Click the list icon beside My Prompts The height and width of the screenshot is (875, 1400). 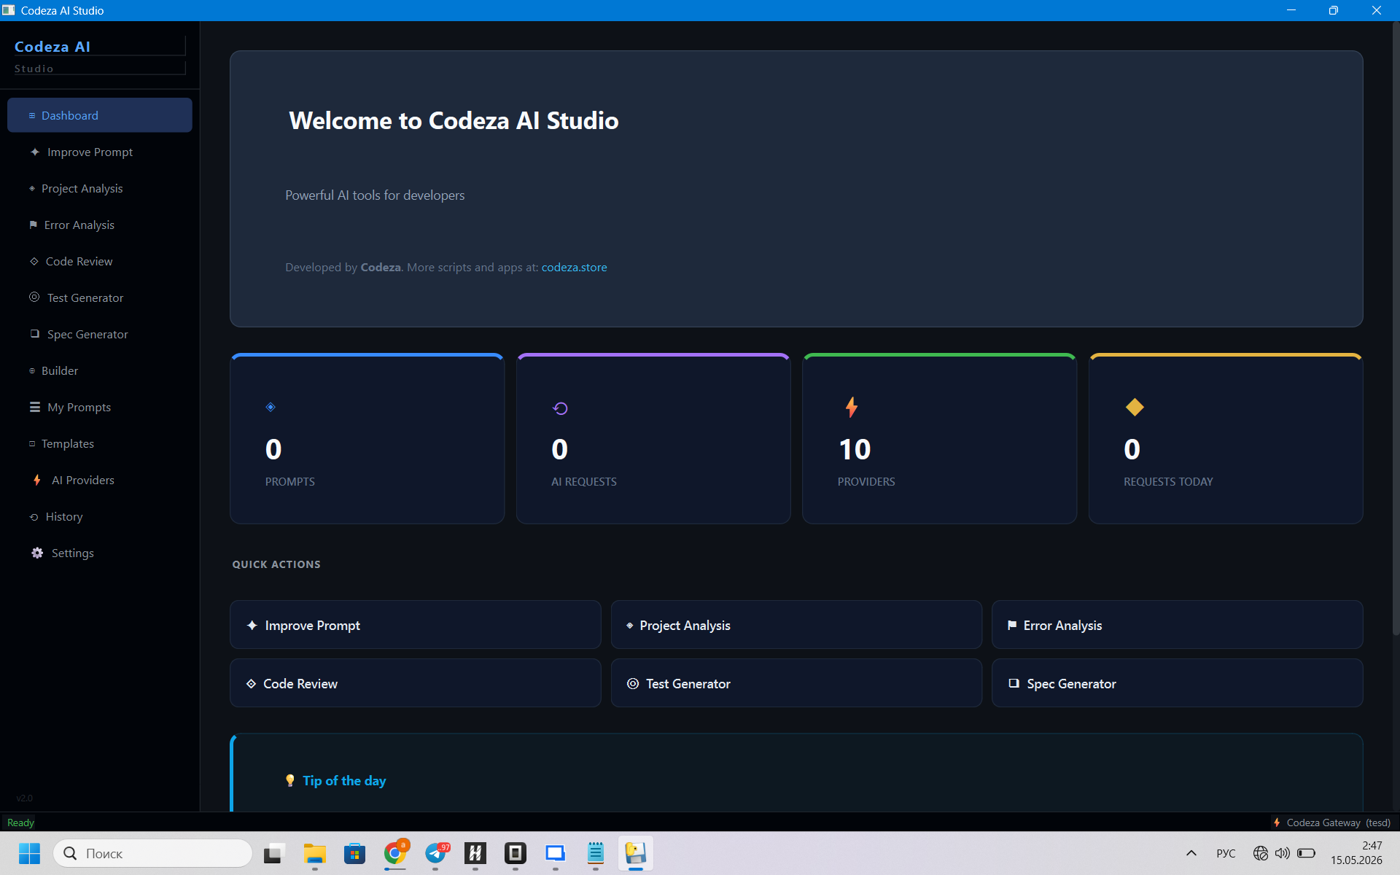tap(34, 407)
